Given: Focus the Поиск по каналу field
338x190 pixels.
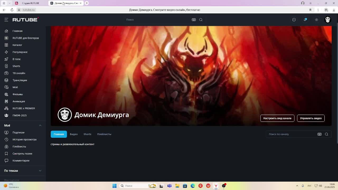Looking at the screenshot, I should (x=292, y=134).
